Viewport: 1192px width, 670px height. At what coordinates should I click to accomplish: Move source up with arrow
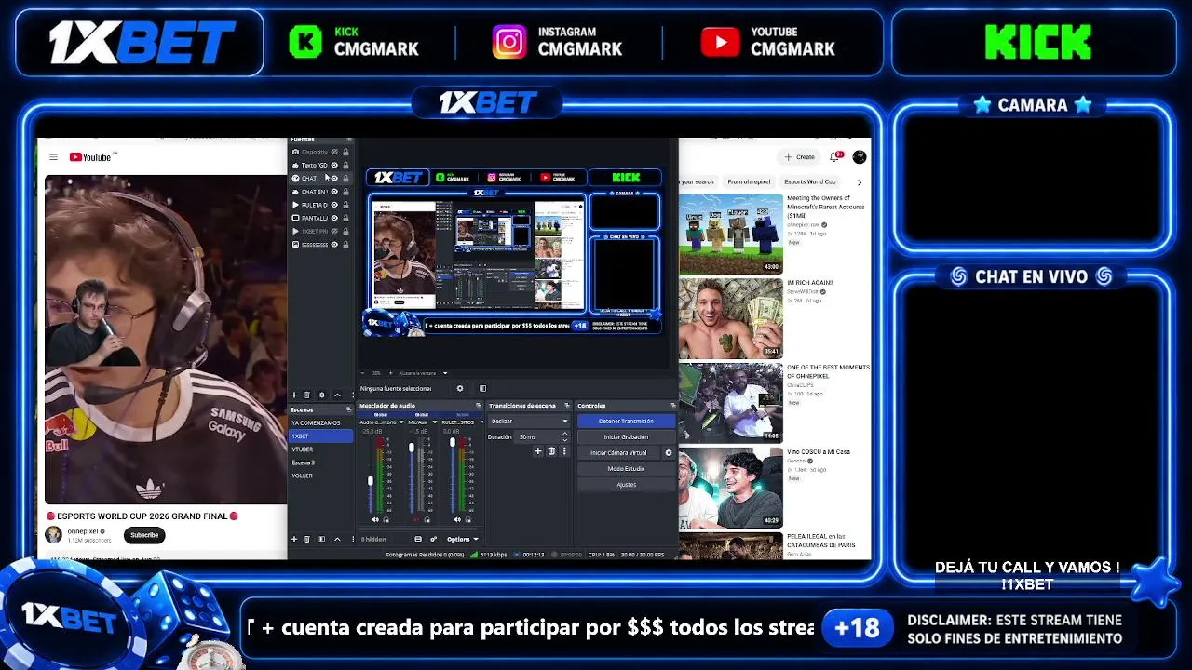[x=337, y=395]
